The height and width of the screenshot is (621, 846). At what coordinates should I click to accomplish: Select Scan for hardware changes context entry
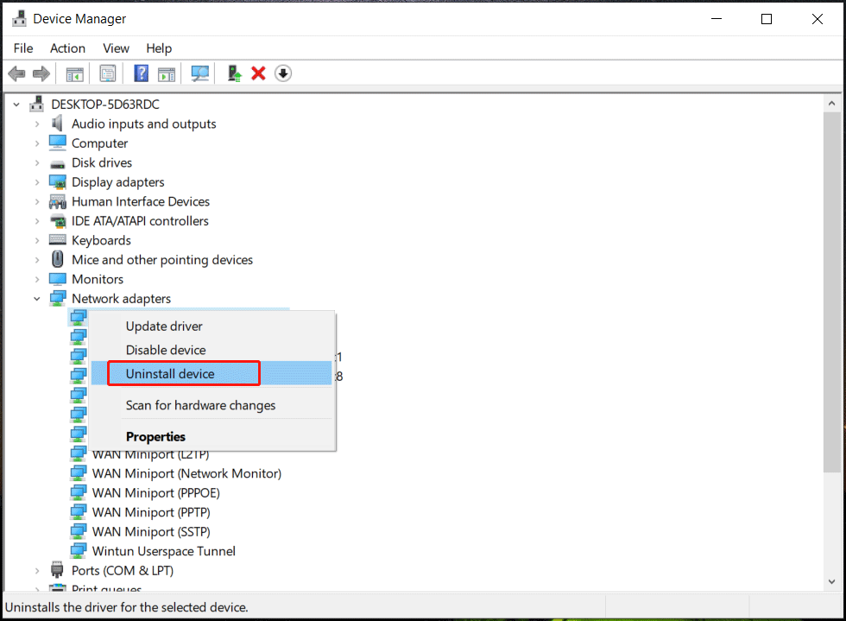click(x=200, y=404)
